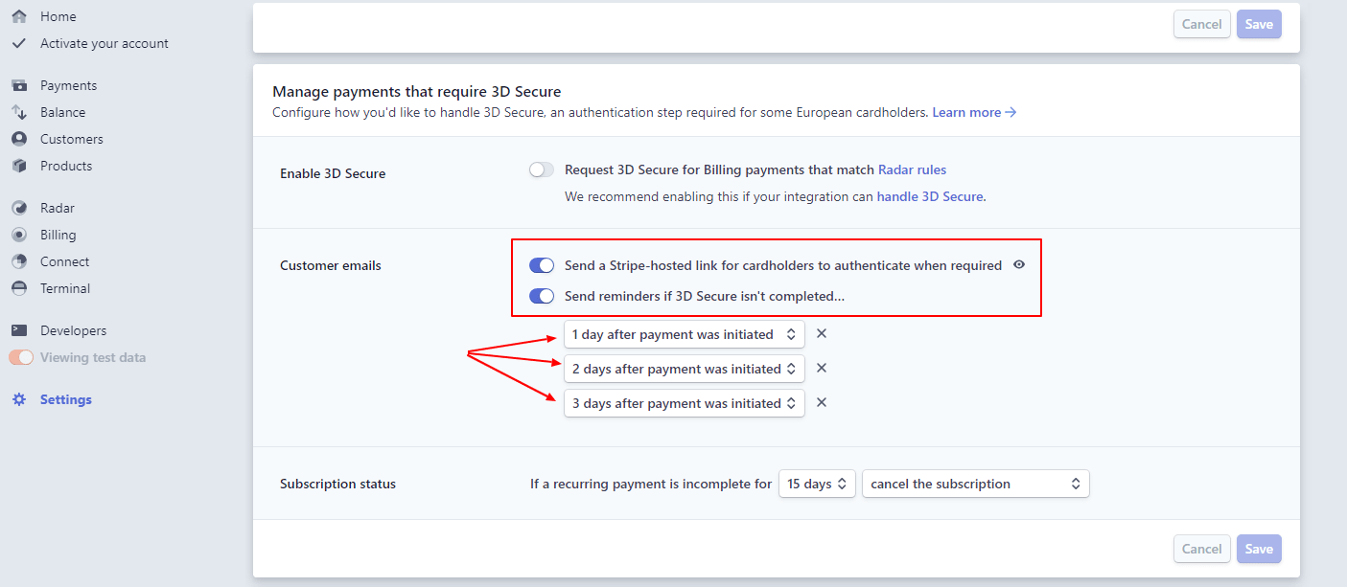This screenshot has height=587, width=1347.
Task: Open the 1 day after payment dropdown
Action: click(685, 334)
